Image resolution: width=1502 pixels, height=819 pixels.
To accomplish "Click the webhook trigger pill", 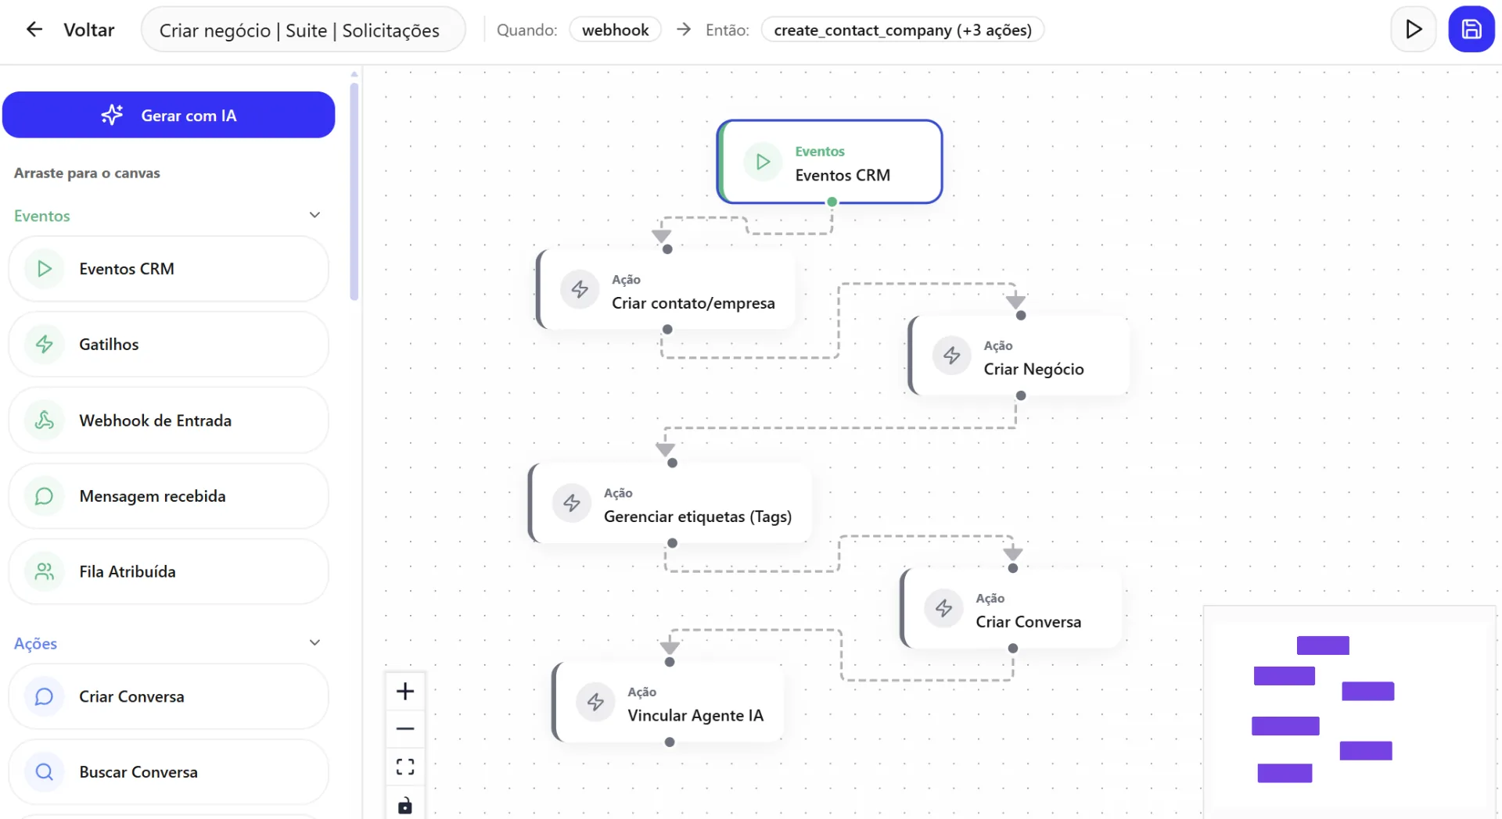I will tap(615, 30).
